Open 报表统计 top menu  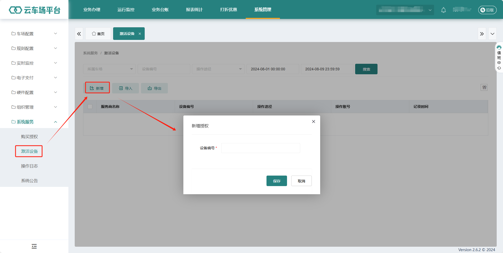click(x=194, y=9)
